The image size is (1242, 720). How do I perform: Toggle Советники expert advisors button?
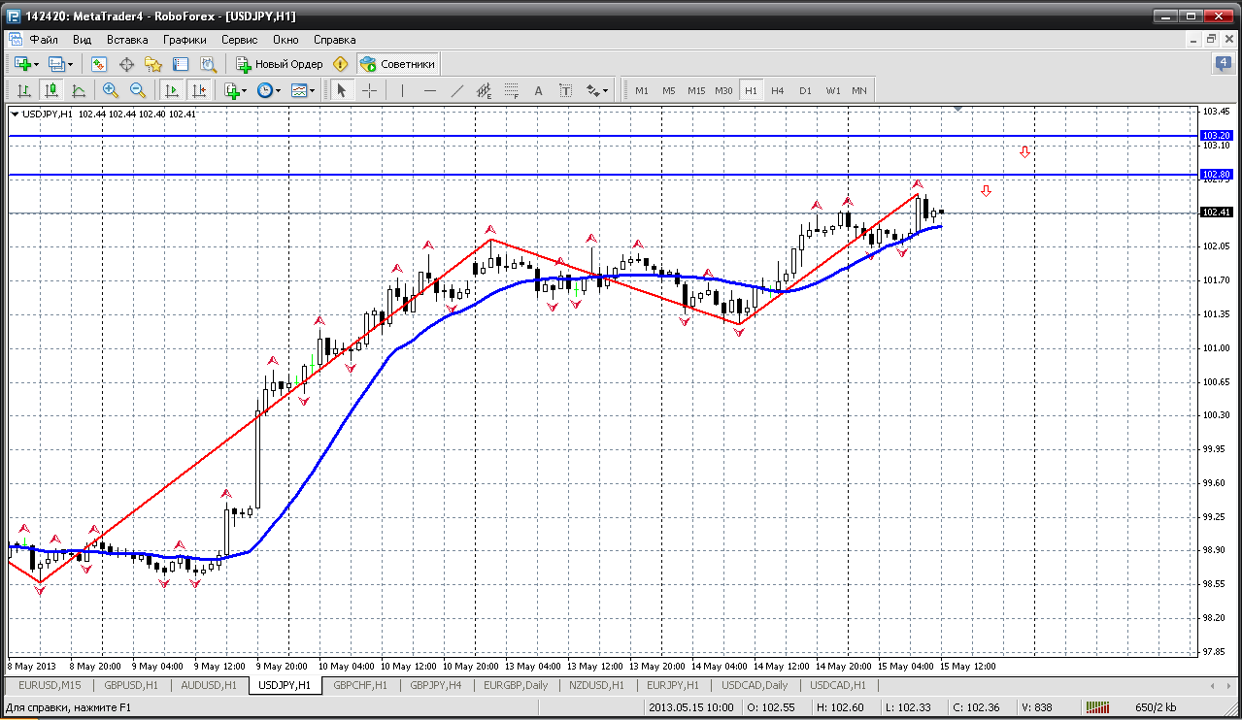point(398,64)
